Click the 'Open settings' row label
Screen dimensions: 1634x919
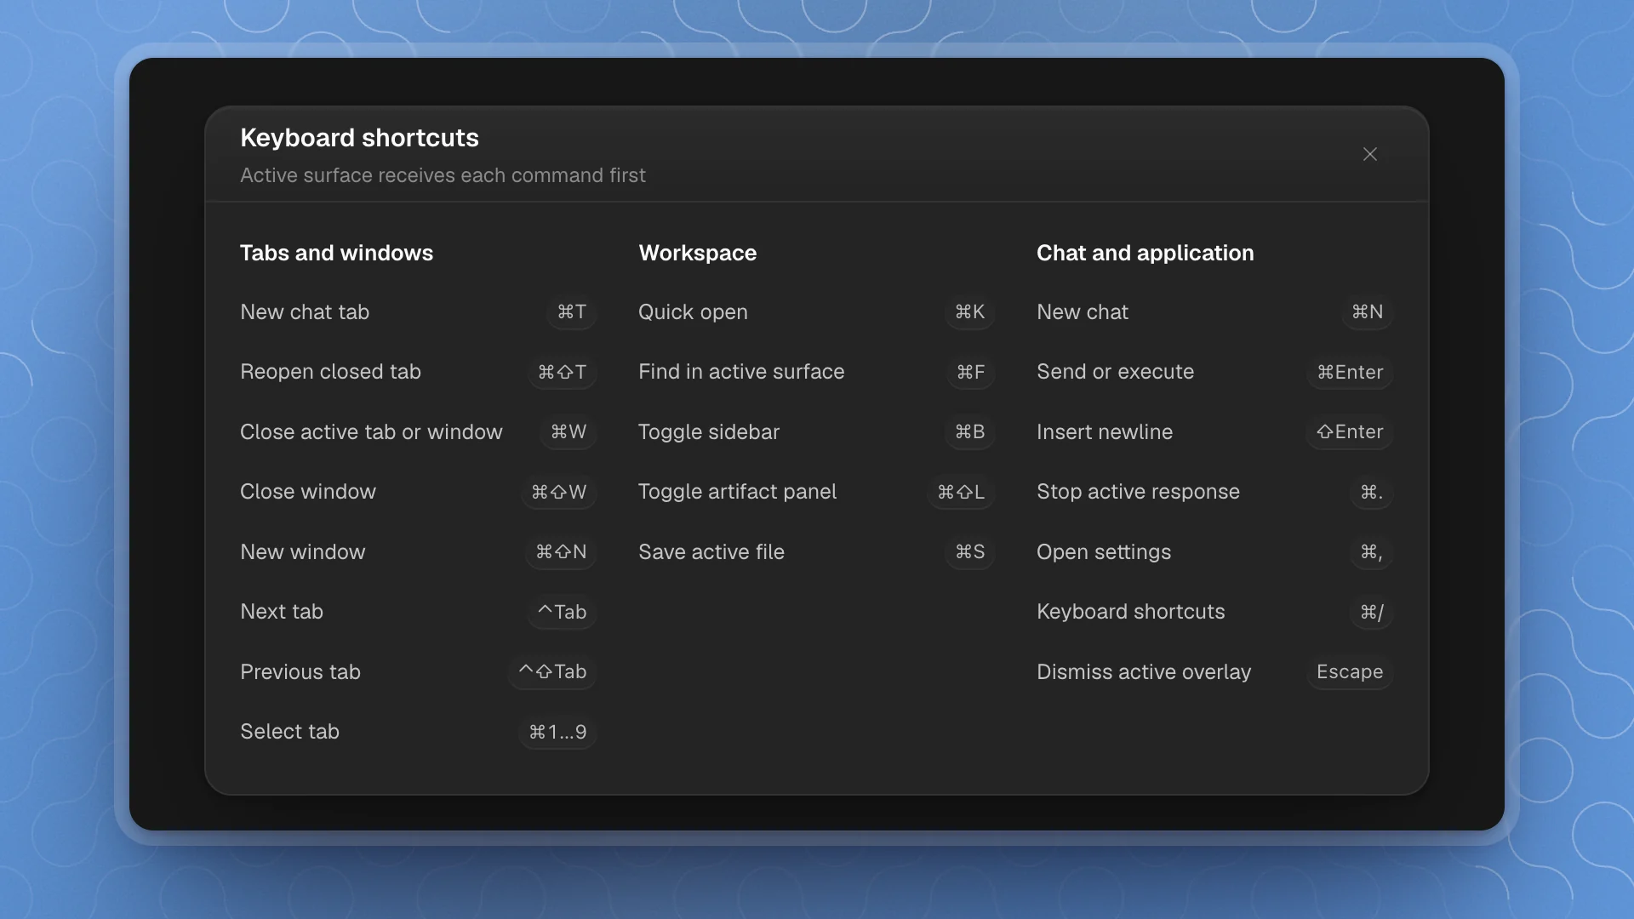[1104, 552]
